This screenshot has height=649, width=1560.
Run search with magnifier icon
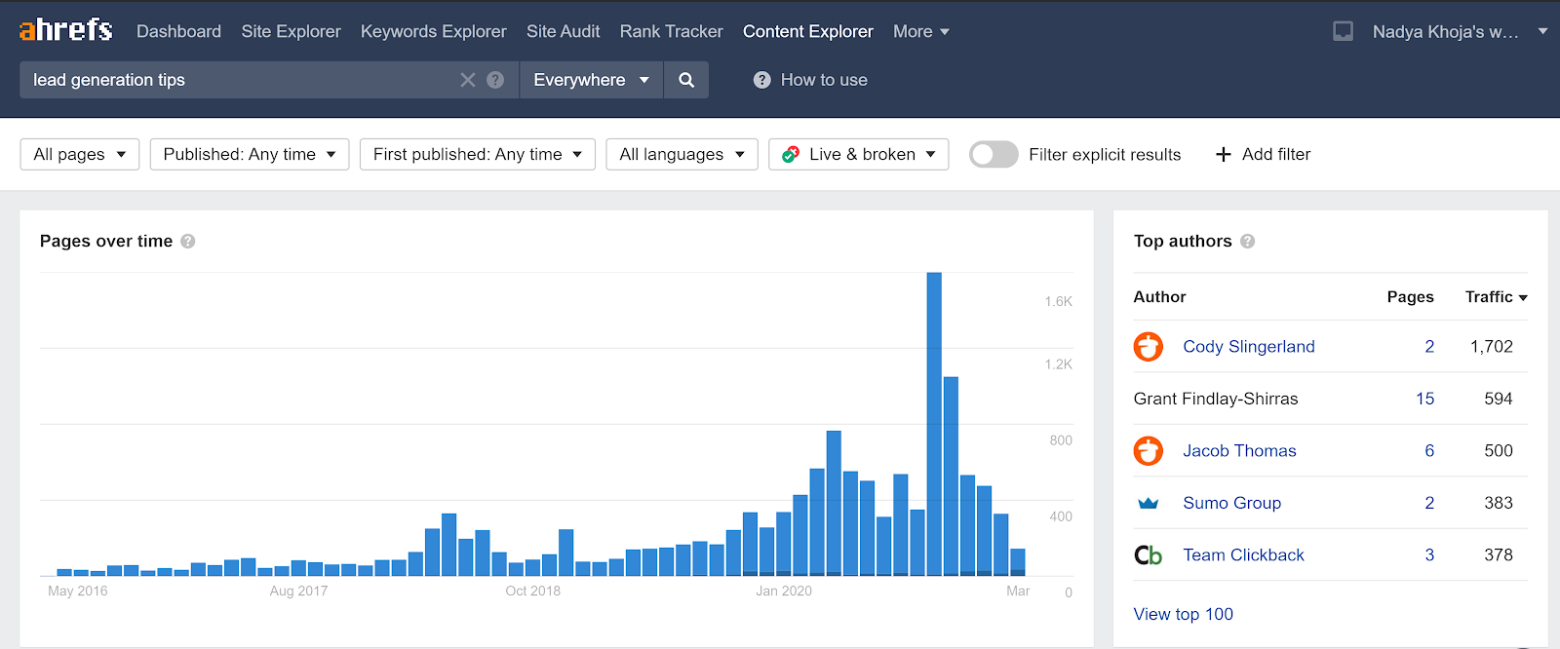coord(686,80)
